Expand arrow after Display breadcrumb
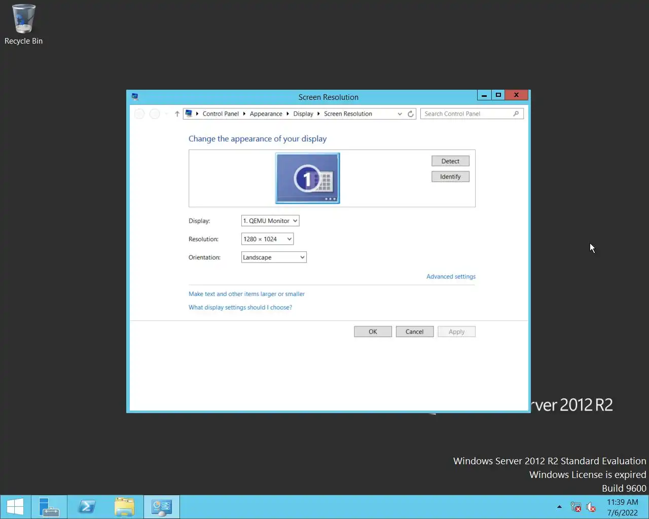Viewport: 649px width, 519px height. tap(318, 114)
